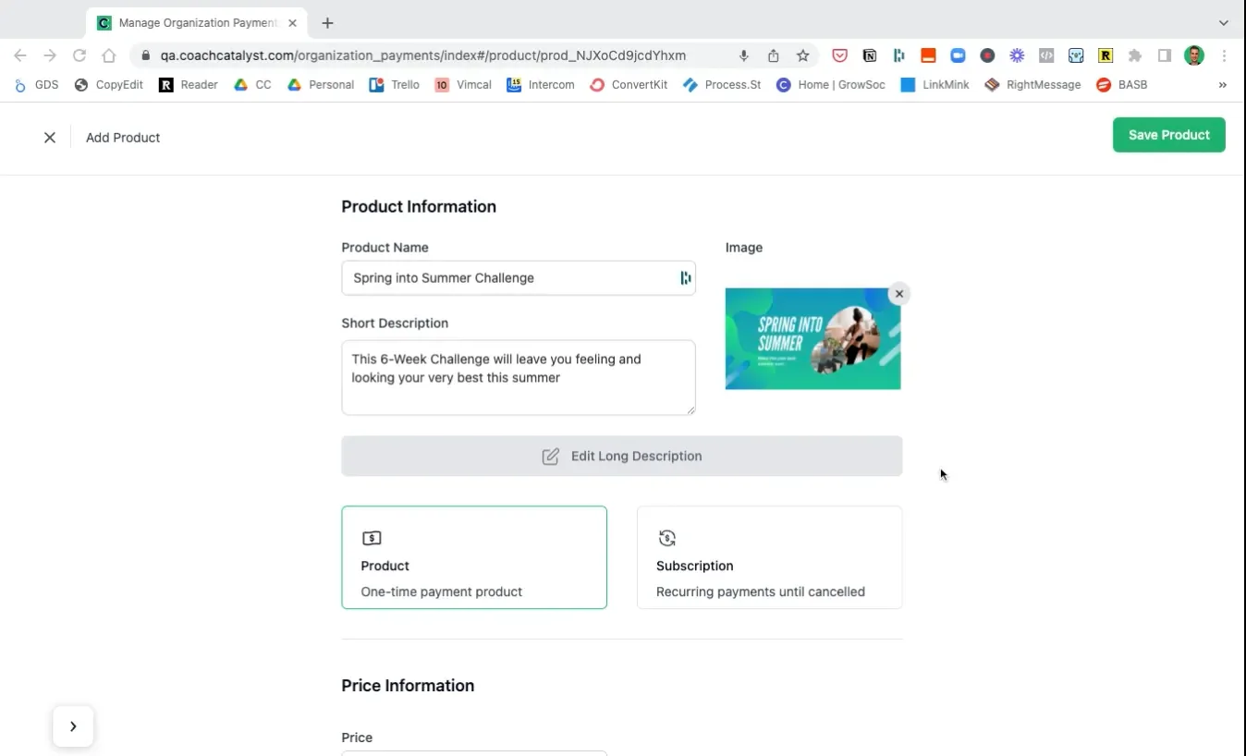Open the Pocket extension
The width and height of the screenshot is (1246, 756).
point(839,55)
